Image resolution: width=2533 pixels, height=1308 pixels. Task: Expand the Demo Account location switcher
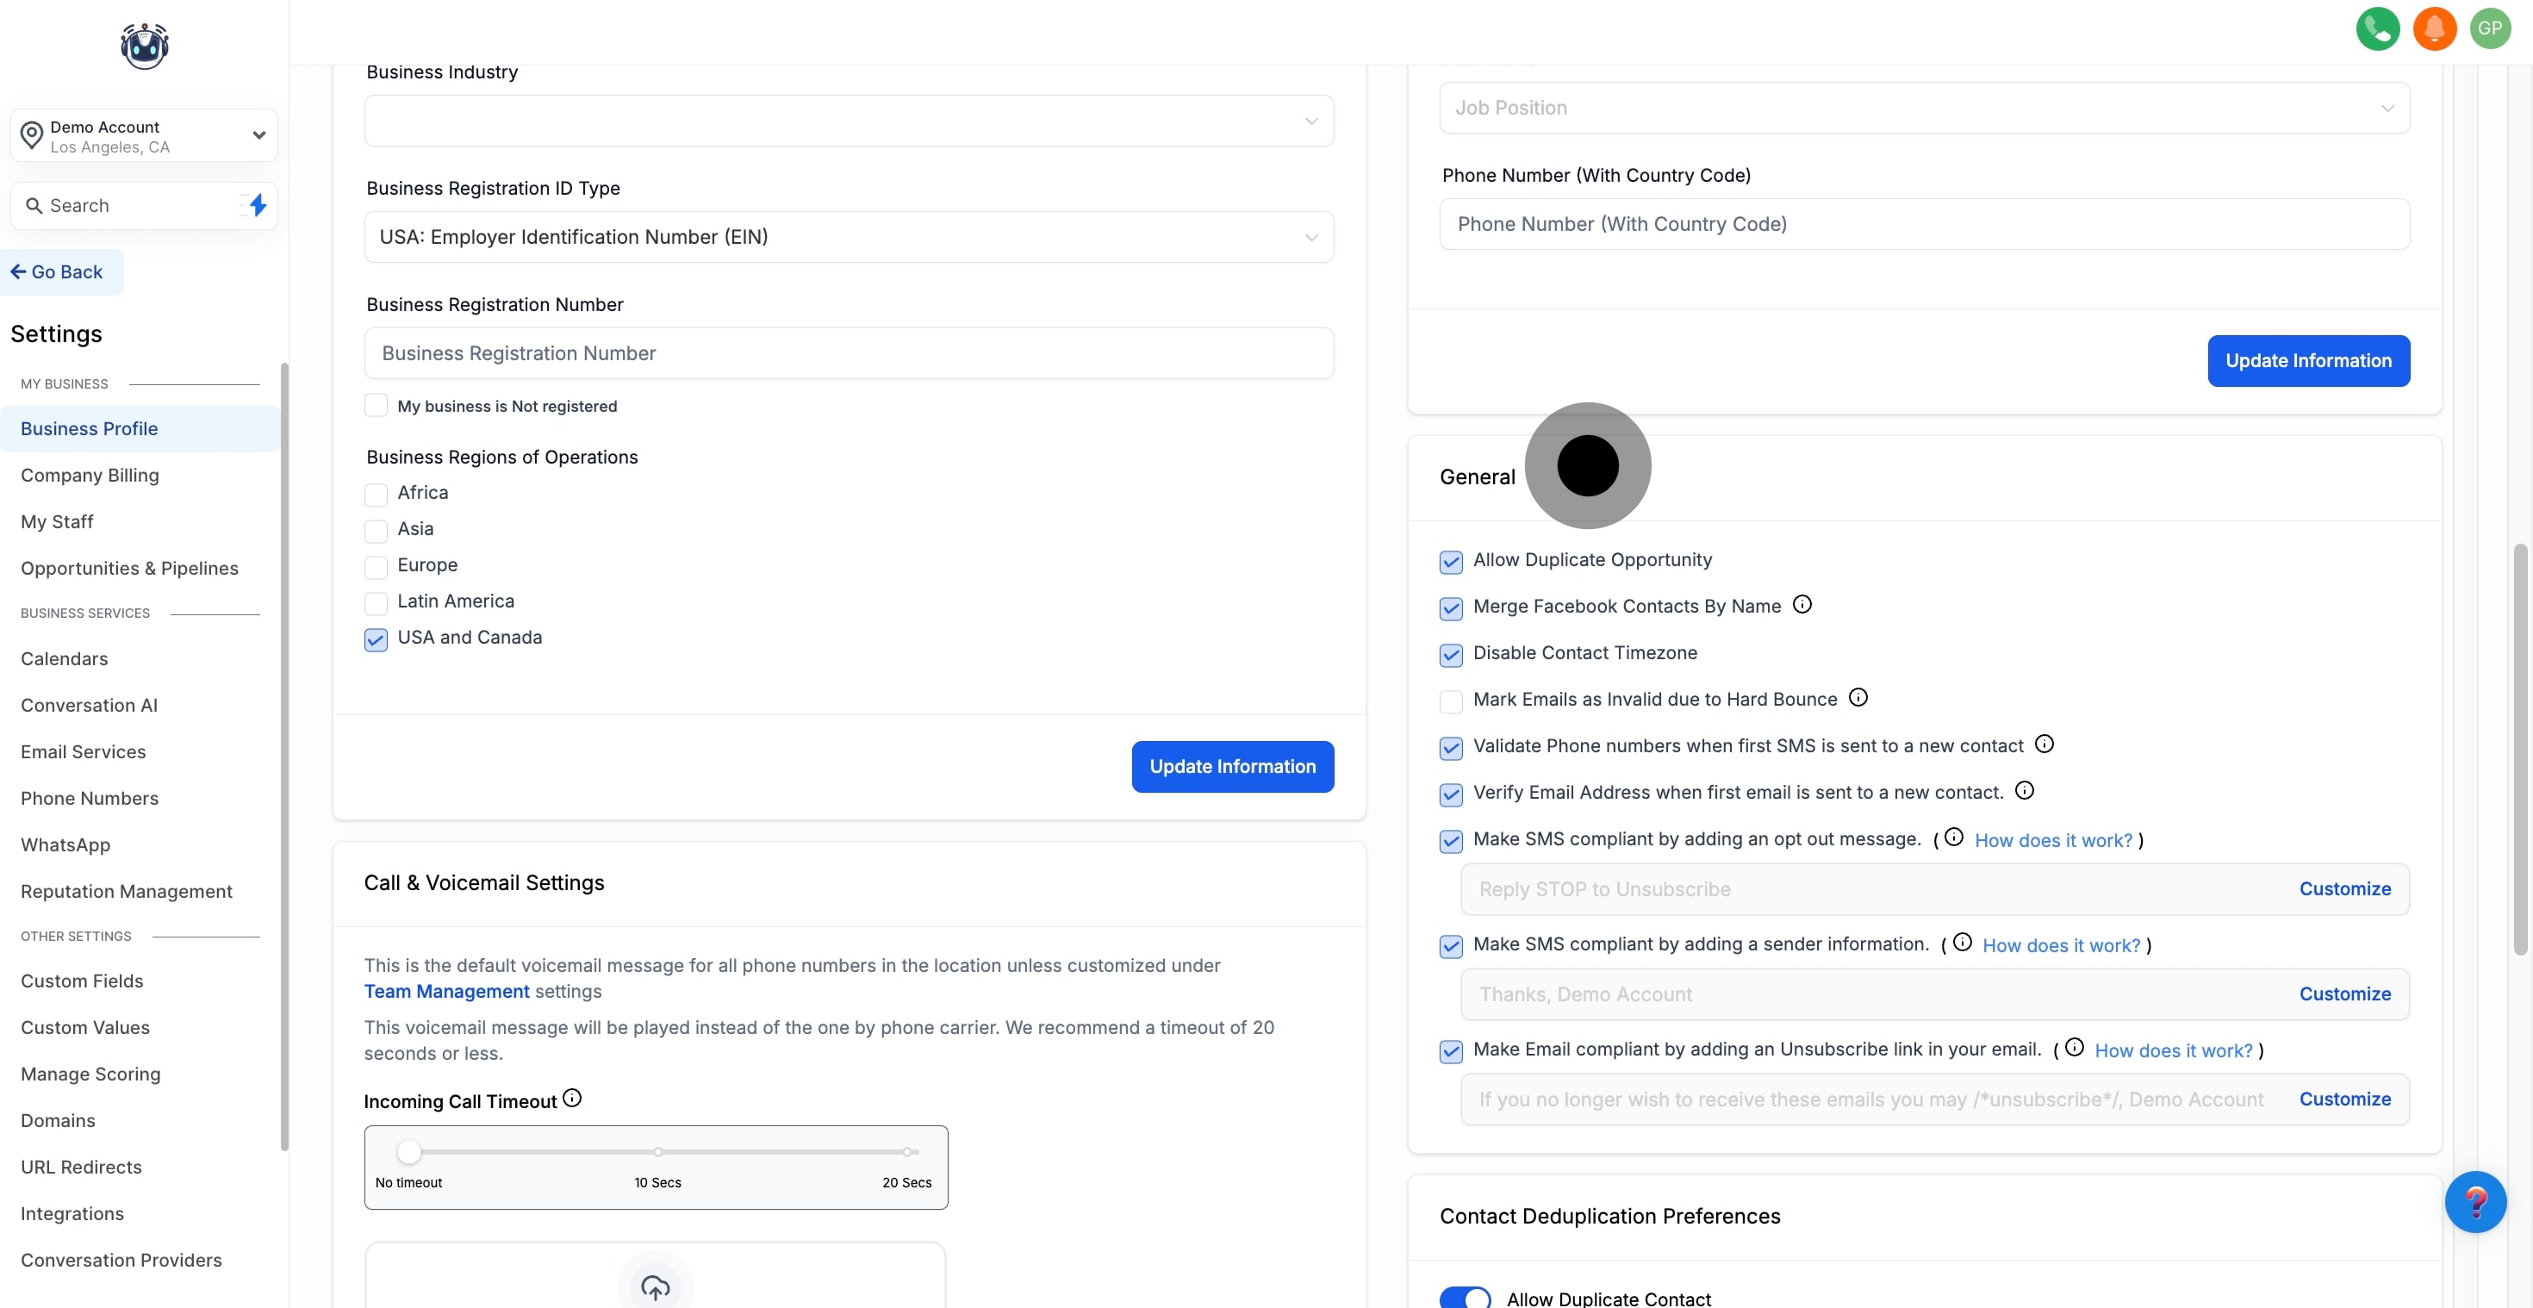point(144,136)
